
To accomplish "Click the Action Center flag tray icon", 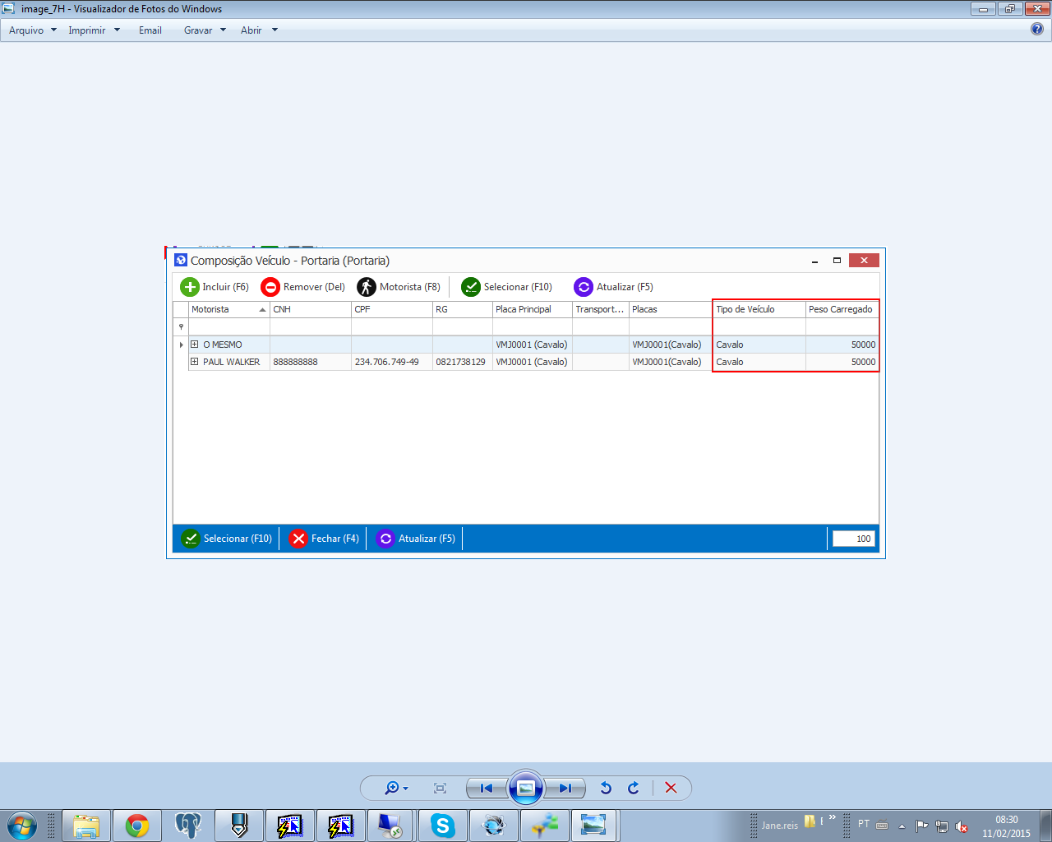I will 921,826.
